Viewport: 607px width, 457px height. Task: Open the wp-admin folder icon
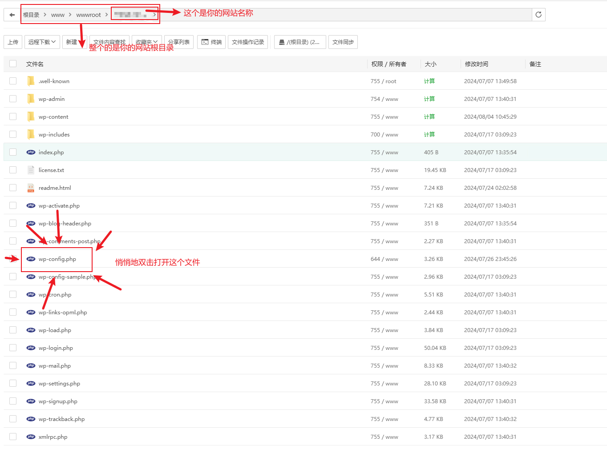(31, 99)
